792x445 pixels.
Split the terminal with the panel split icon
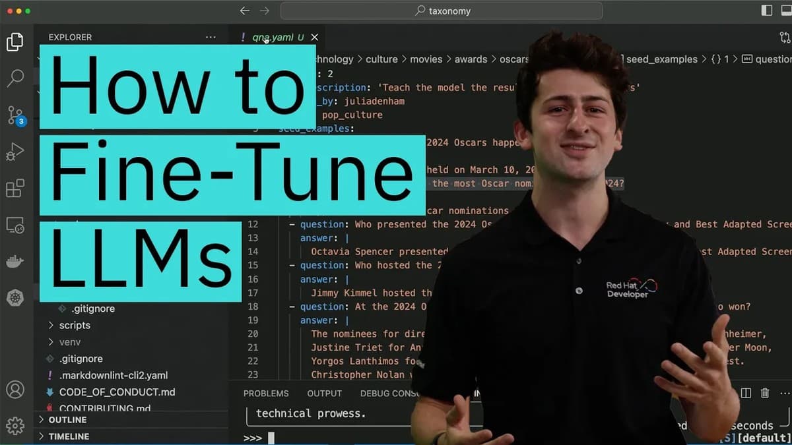click(x=746, y=393)
